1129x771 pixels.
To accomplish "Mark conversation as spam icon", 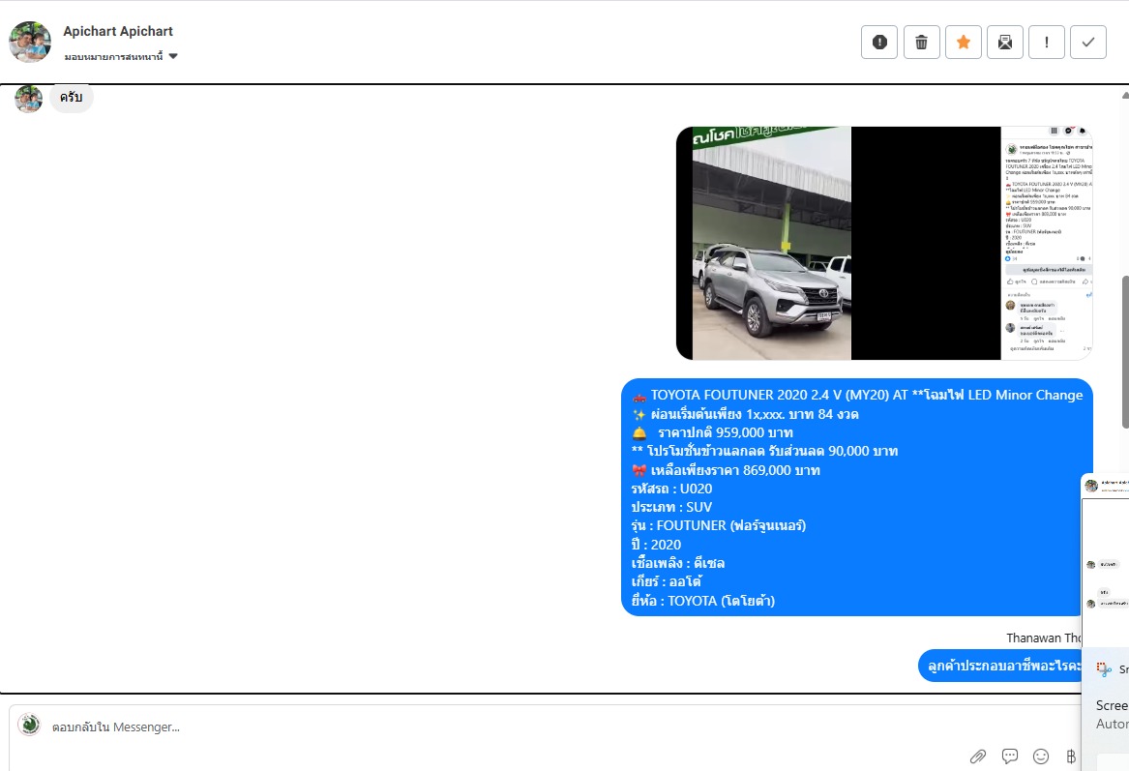I will pyautogui.click(x=879, y=43).
